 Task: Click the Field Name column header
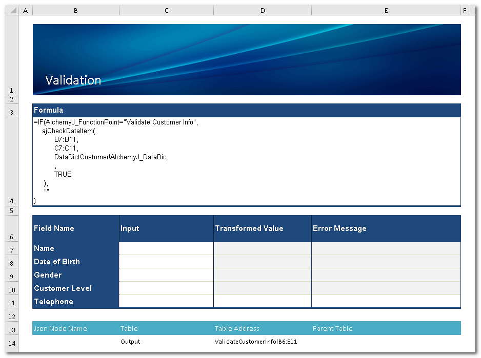click(x=76, y=228)
